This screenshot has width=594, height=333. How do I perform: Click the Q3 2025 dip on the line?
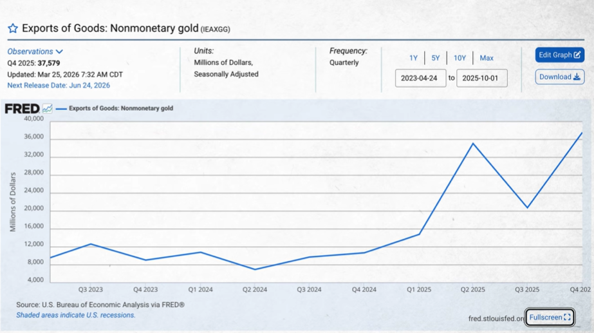[x=527, y=207]
